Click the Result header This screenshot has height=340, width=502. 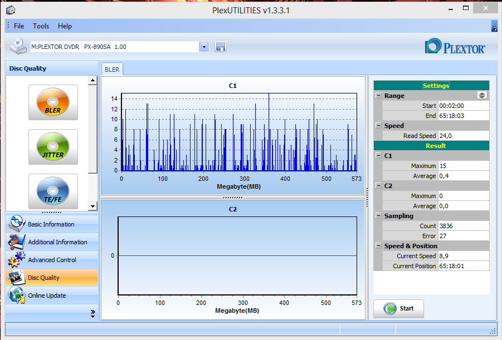point(431,146)
